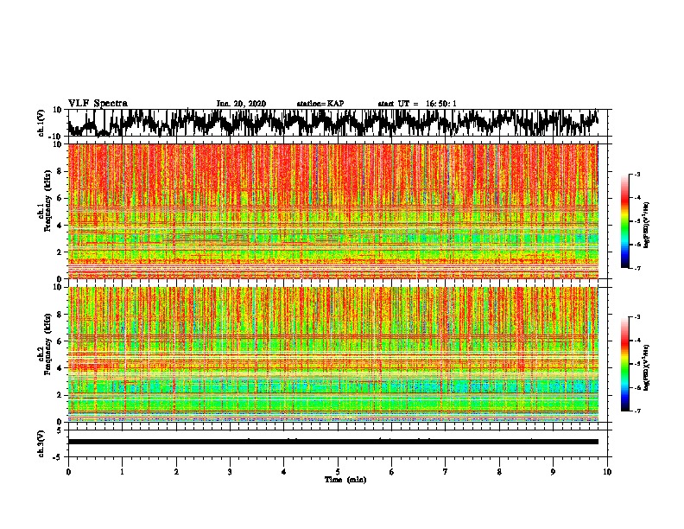This screenshot has height=529, width=684.
Task: Click the log(PSD) label beside lower color bar
Action: [646, 367]
